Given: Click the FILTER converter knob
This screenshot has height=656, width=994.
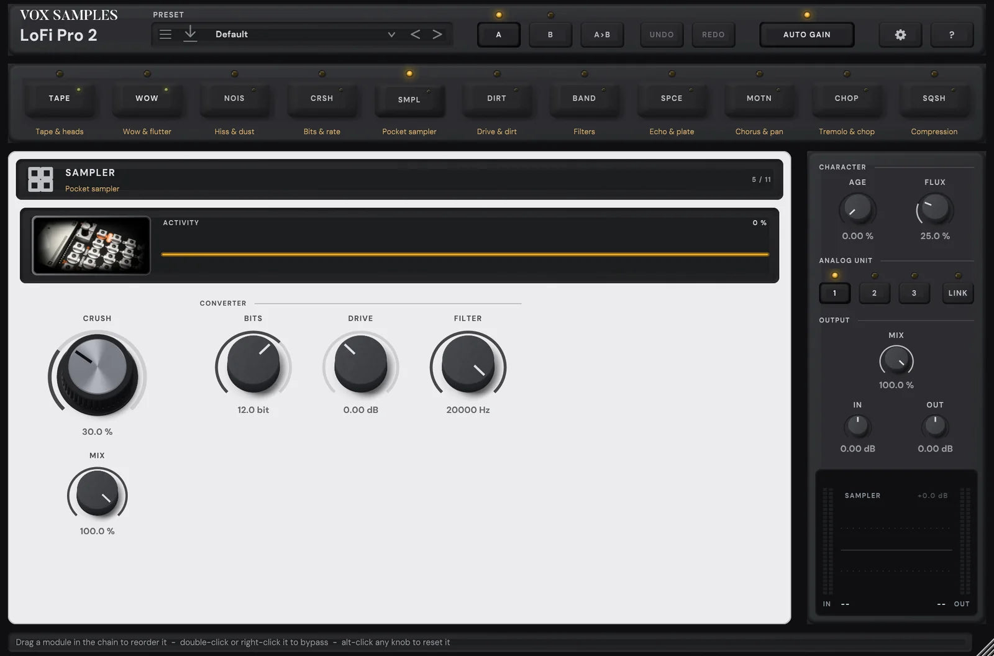Looking at the screenshot, I should tap(468, 364).
